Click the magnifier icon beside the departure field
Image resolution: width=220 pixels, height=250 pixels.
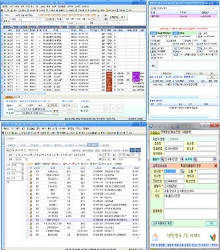pos(162,159)
